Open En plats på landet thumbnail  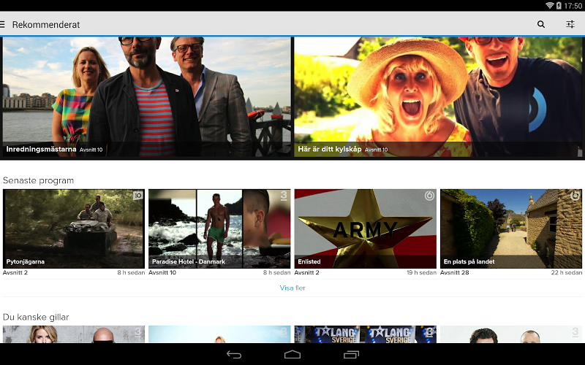point(510,228)
